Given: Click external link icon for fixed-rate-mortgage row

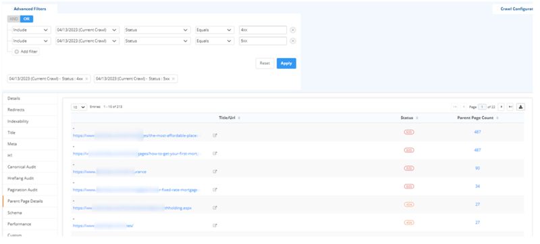Looking at the screenshot, I should coord(215,189).
